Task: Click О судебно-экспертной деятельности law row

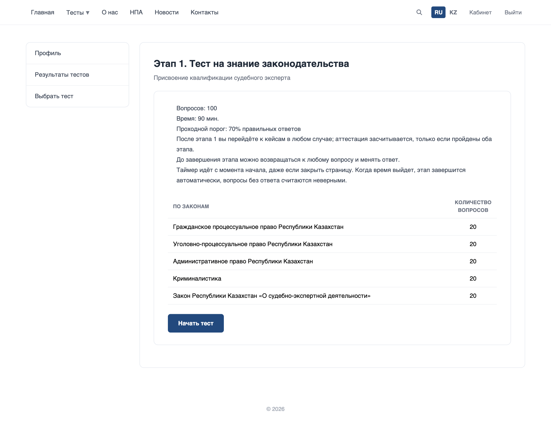Action: coord(332,296)
